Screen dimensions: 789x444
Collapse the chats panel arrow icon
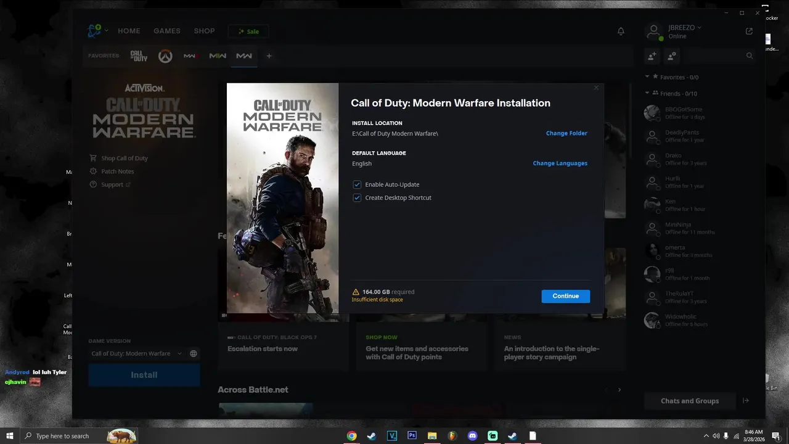[x=746, y=401]
